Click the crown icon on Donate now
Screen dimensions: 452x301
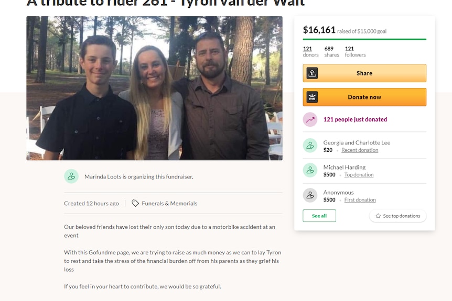point(312,97)
